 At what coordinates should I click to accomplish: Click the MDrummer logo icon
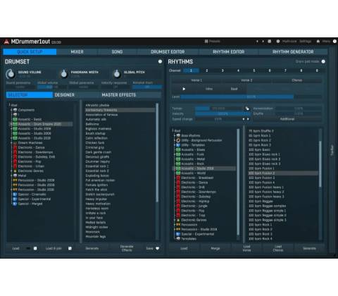[x=6, y=42]
